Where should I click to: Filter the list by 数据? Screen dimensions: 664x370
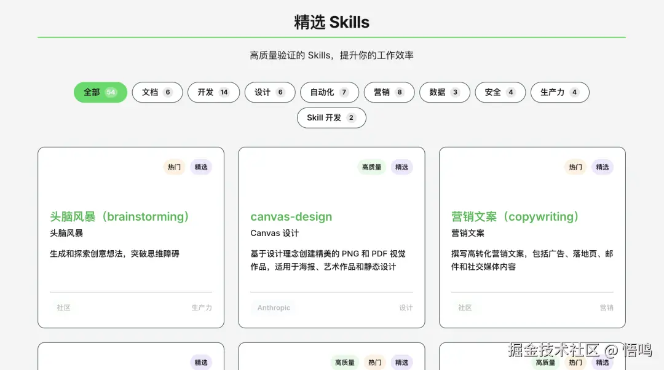click(x=444, y=92)
